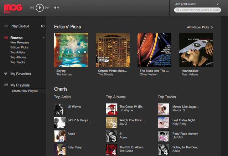Click Oliver Nelson artist name
The image size is (228, 156).
(x=149, y=75)
